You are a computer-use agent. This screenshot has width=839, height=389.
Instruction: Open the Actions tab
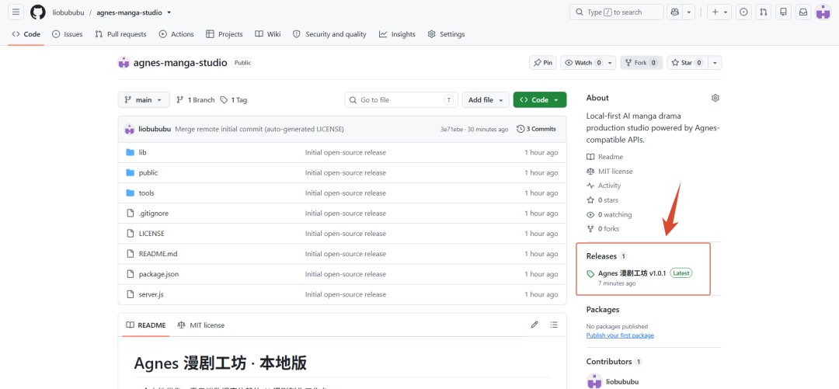coord(176,34)
